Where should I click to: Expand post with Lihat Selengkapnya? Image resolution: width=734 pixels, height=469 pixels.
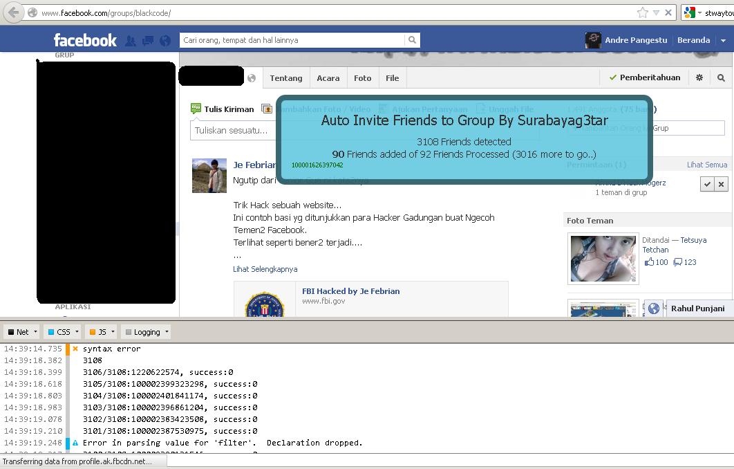[265, 269]
